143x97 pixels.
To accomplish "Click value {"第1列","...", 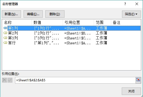I will [x=47, y=43].
